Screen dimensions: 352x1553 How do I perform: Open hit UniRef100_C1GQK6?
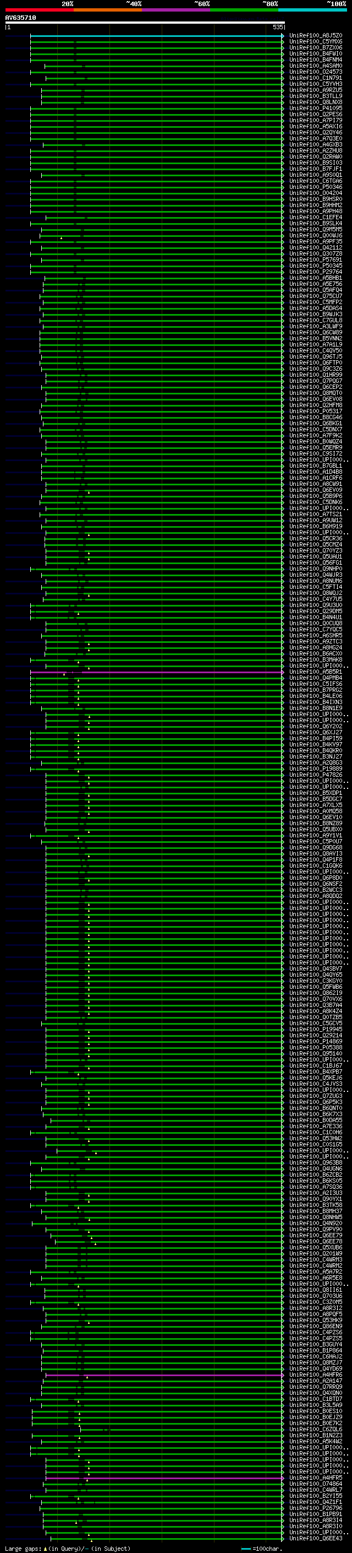316,865
